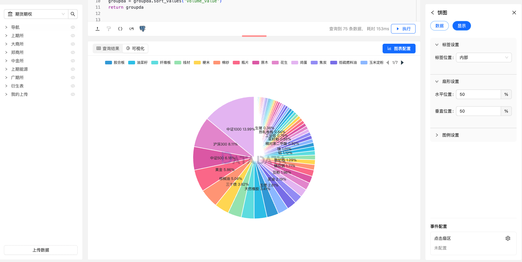
Task: Toggle the 棉纱 legend swatch
Action: 217,63
